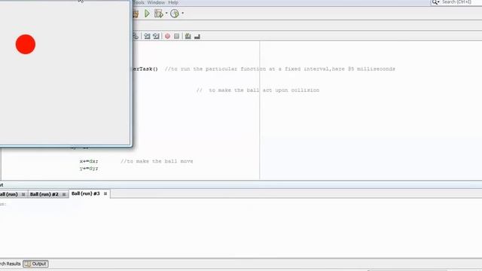Open the Debug Project dropdown arrow
The height and width of the screenshot is (271, 482).
point(166,14)
